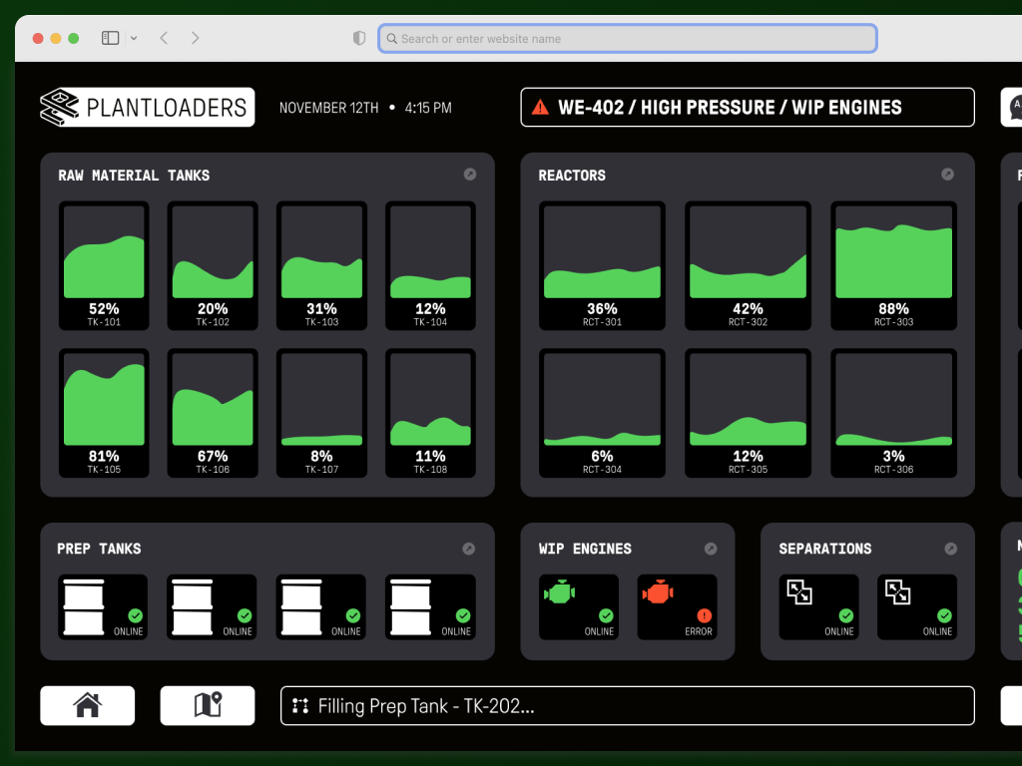Viewport: 1022px width, 766px height.
Task: Click the browser privacy shield icon
Action: [x=359, y=38]
